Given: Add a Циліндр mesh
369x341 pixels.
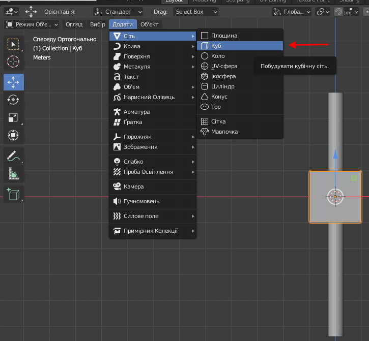Looking at the screenshot, I should point(240,86).
